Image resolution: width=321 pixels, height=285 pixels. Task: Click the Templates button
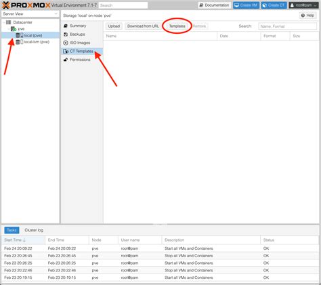pos(177,26)
